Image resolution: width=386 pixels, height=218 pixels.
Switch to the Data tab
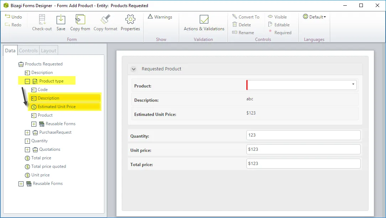pyautogui.click(x=10, y=50)
